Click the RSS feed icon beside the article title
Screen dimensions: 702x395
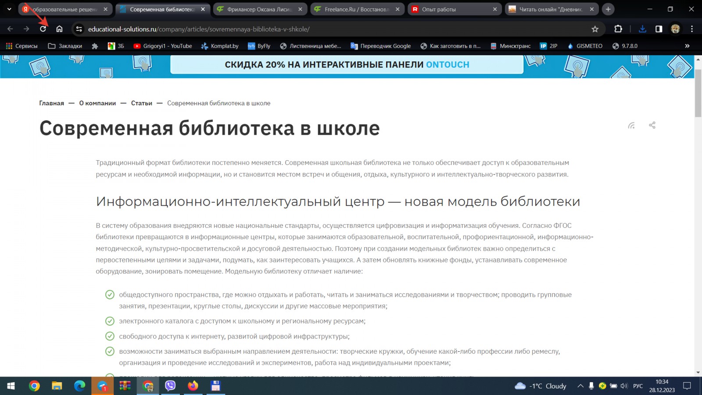click(631, 126)
